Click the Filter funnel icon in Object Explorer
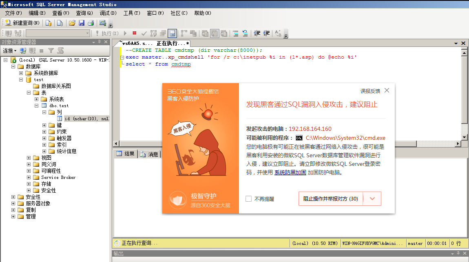 click(x=51, y=51)
